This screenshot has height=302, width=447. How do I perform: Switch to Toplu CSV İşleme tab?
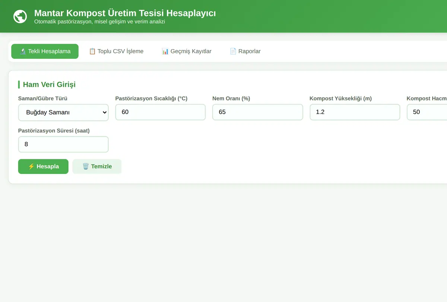(116, 51)
